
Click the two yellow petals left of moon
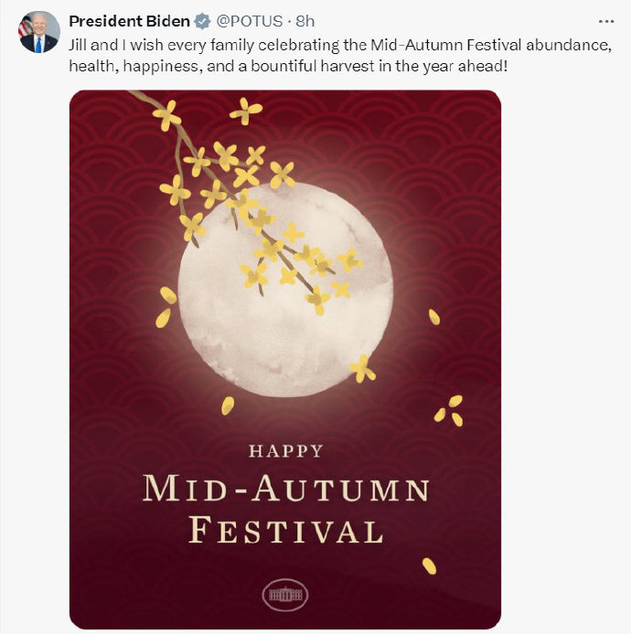pyautogui.click(x=166, y=306)
